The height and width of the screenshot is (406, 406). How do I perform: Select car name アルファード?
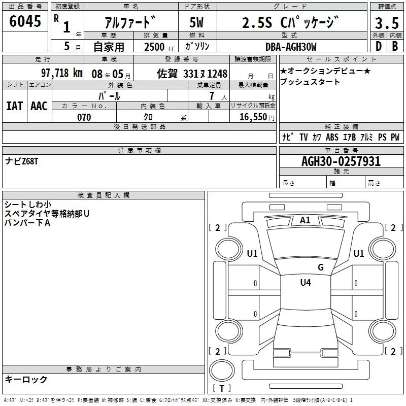coord(130,22)
